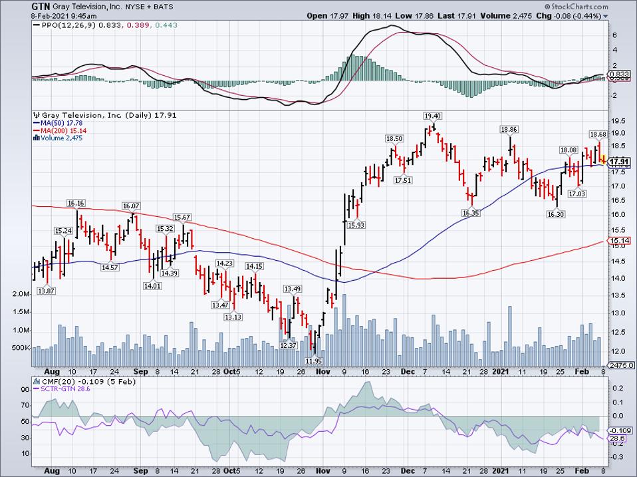Screen dimensions: 637x477
Task: Select the 8-Feb-2021 9:45am timestamp
Action: click(64, 16)
